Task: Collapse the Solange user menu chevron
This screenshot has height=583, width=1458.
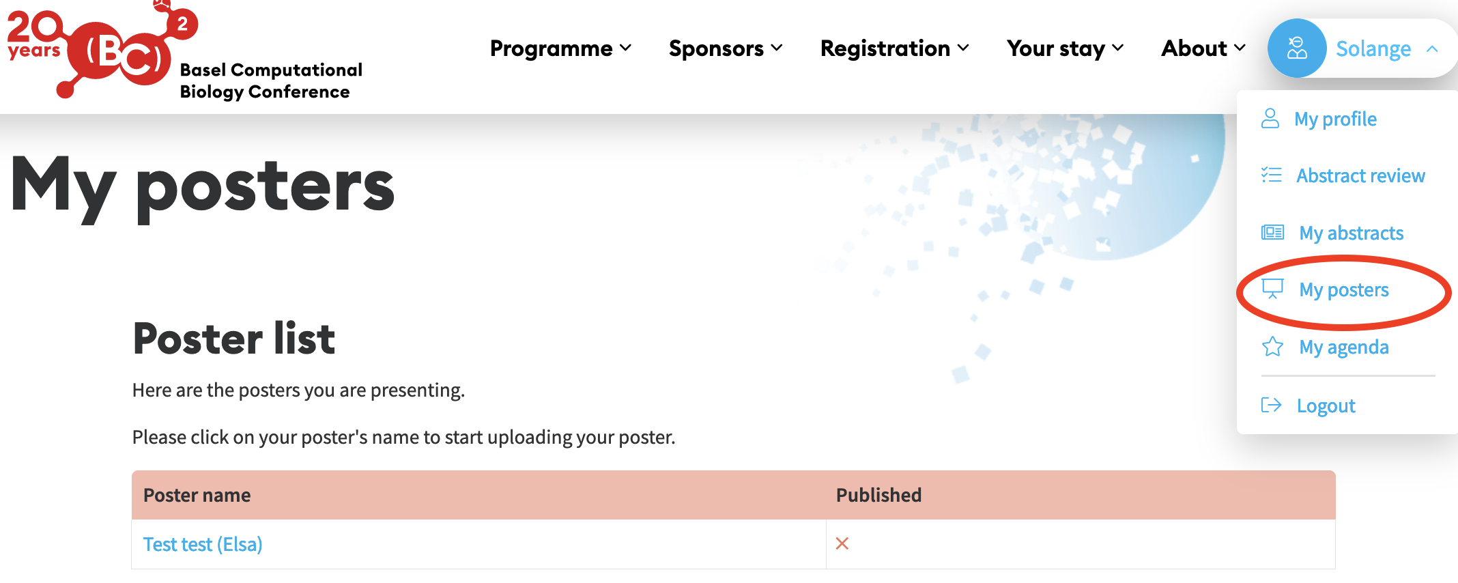Action: [x=1432, y=49]
